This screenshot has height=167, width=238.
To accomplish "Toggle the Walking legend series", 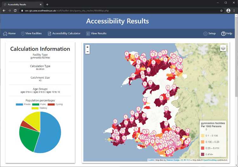I will [39, 108].
